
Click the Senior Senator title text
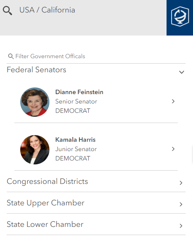click(76, 102)
